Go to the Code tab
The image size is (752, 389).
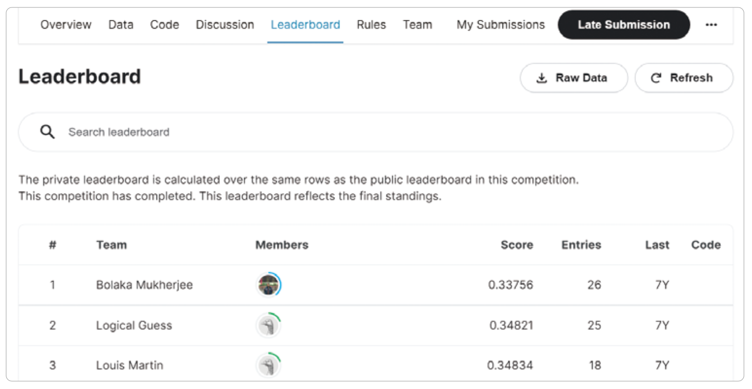pyautogui.click(x=164, y=25)
